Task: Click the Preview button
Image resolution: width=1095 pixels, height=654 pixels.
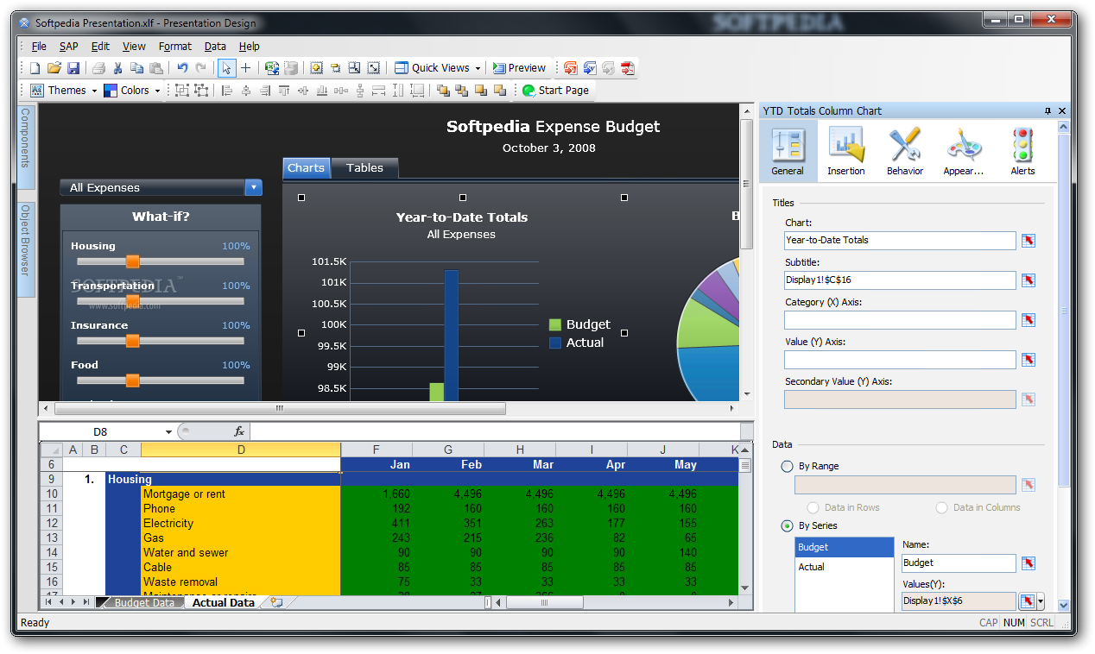Action: 520,68
